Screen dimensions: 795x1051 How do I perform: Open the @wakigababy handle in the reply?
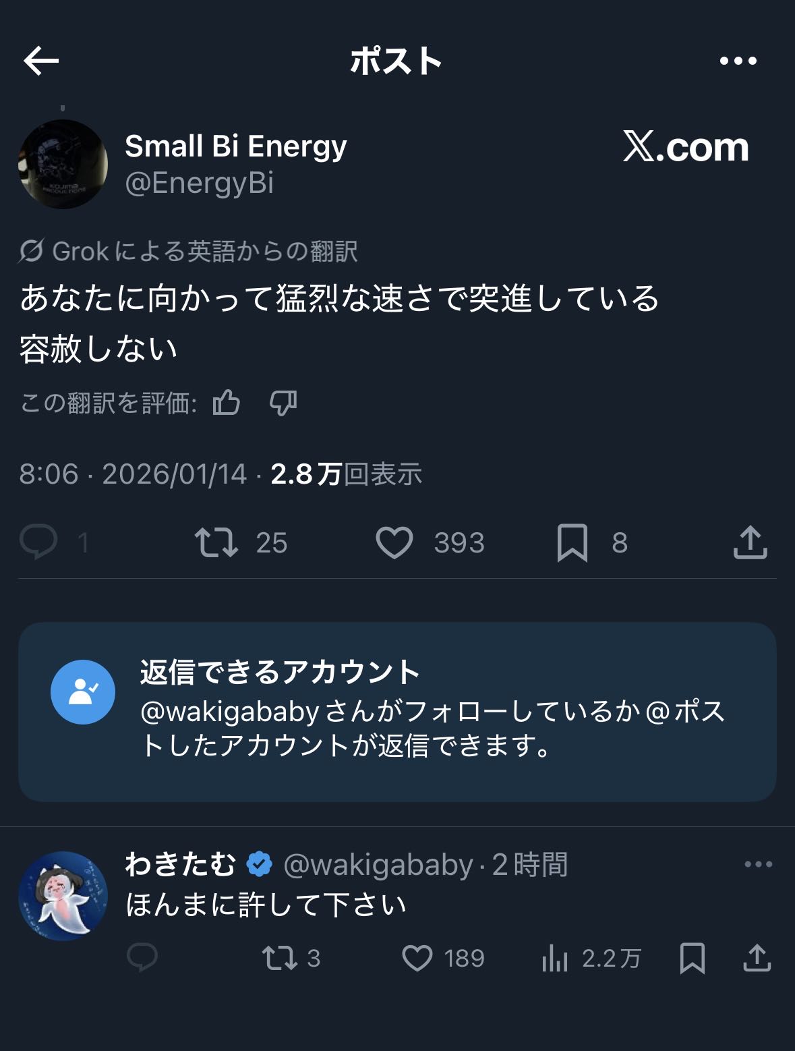378,865
